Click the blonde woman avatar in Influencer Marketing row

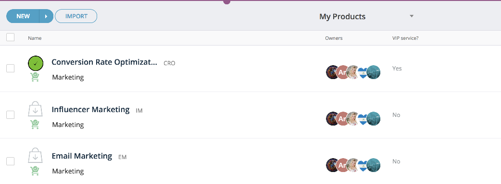pos(353,119)
